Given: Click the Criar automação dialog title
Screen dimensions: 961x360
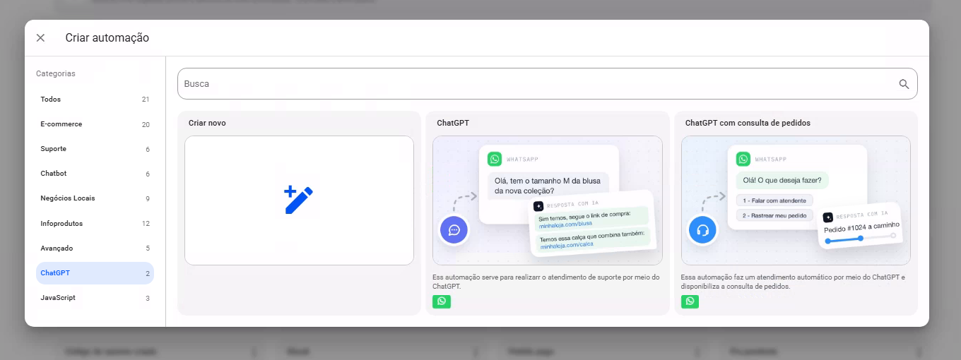Looking at the screenshot, I should tap(107, 38).
